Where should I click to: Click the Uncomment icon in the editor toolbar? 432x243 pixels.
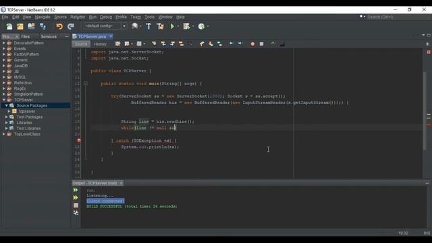(x=282, y=44)
